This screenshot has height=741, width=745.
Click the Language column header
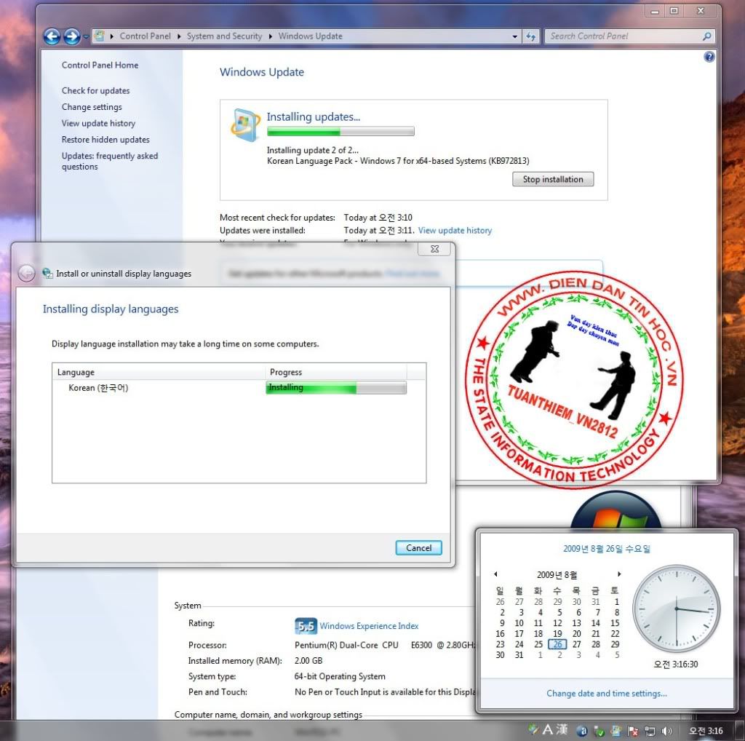pos(158,372)
